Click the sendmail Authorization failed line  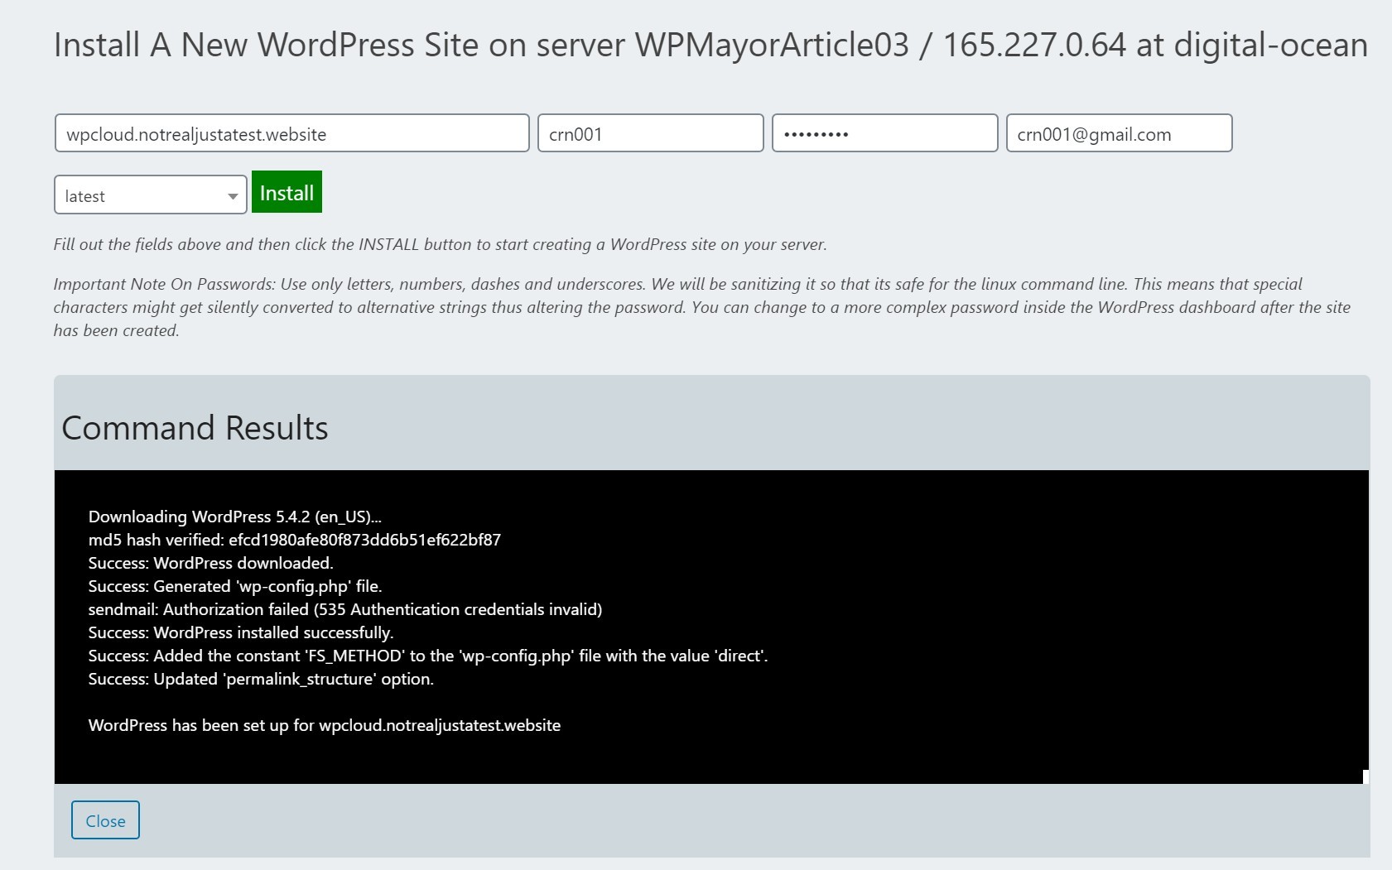point(345,609)
